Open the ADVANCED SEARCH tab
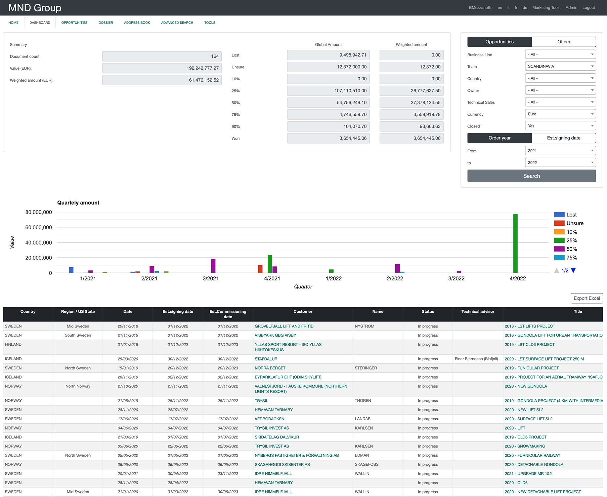Screen dimensions: 607x497 [x=177, y=22]
